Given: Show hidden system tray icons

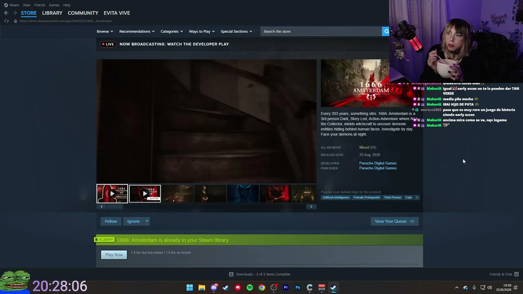Looking at the screenshot, I should coord(457,287).
